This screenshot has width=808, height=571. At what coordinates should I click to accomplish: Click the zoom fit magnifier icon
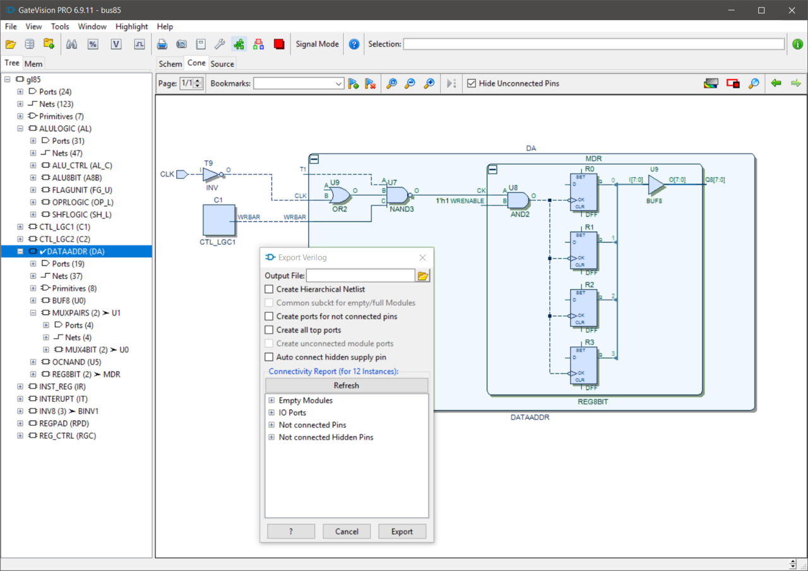392,83
